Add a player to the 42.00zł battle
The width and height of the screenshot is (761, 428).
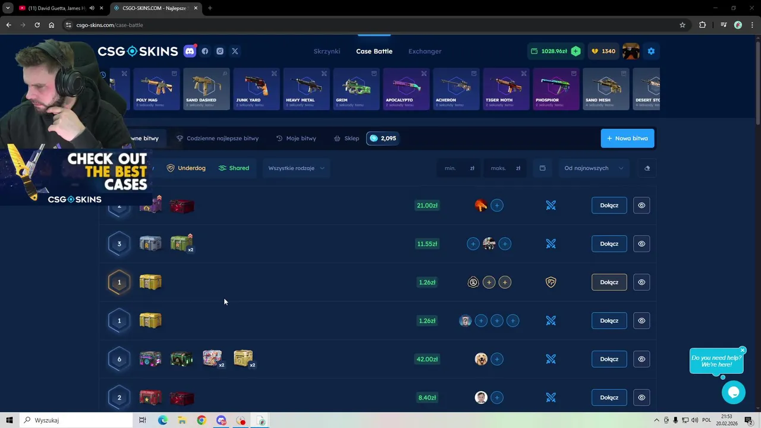coord(497,359)
